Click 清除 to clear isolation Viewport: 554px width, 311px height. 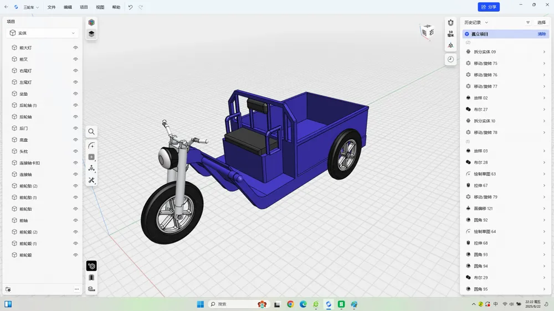tap(542, 34)
